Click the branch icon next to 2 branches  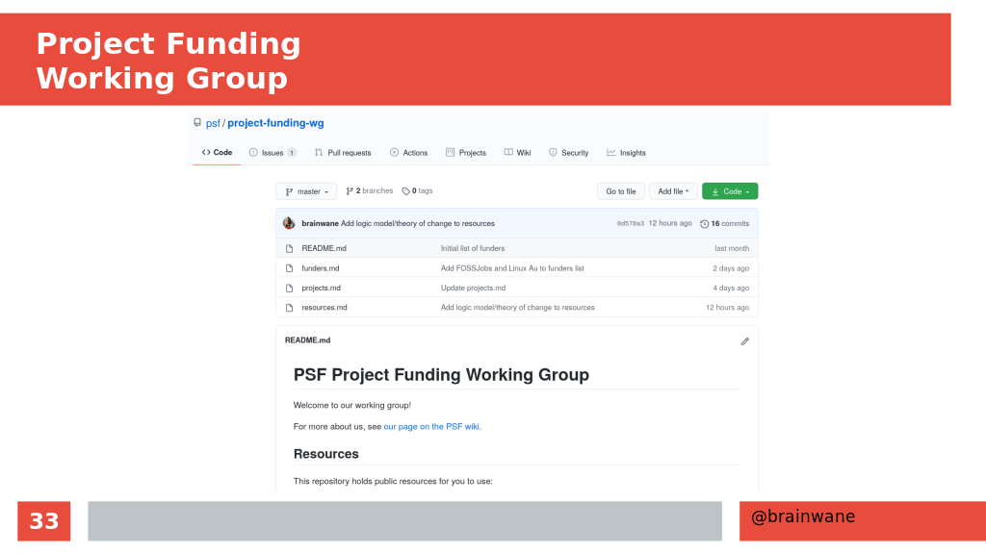350,191
